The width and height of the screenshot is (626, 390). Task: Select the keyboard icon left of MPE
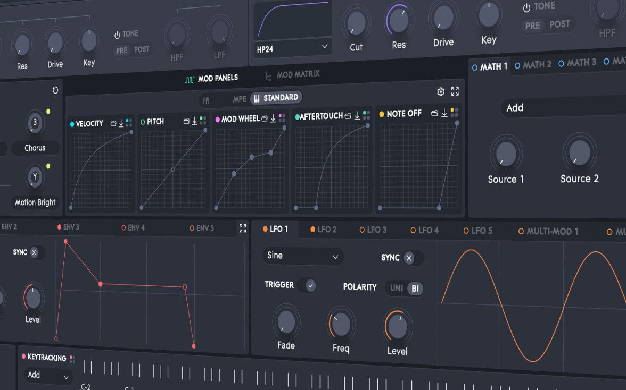pos(206,100)
